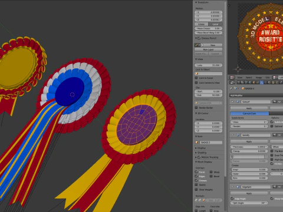Image resolution: width=283 pixels, height=212 pixels.
Task: Collapse the View panel
Action: click(196, 59)
